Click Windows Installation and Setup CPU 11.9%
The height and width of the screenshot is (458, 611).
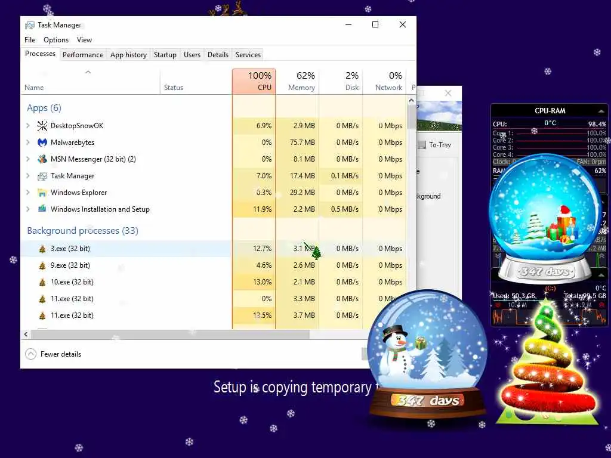click(x=263, y=209)
